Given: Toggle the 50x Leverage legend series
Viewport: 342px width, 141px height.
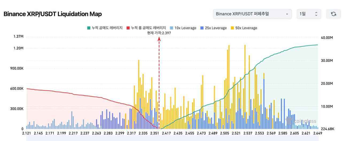Looking at the screenshot, I should pos(244,28).
